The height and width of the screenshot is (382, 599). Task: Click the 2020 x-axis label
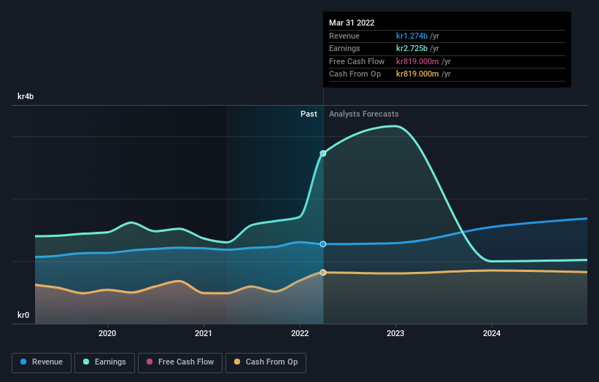pyautogui.click(x=107, y=334)
